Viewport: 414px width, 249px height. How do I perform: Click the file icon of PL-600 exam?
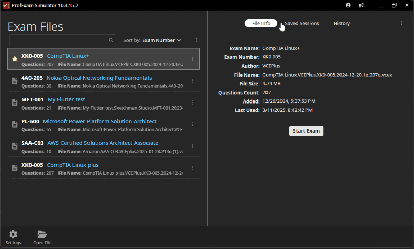click(15, 124)
